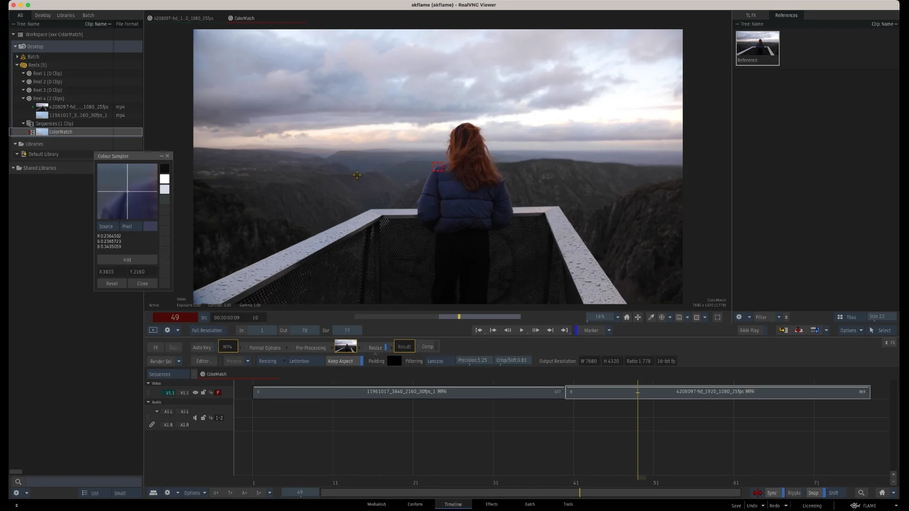The width and height of the screenshot is (909, 511).
Task: Click the timeline search magnifier icon
Action: coord(861,493)
